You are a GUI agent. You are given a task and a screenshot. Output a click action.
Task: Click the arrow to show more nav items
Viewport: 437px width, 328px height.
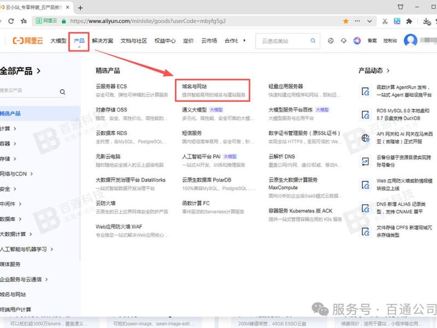tap(244, 40)
